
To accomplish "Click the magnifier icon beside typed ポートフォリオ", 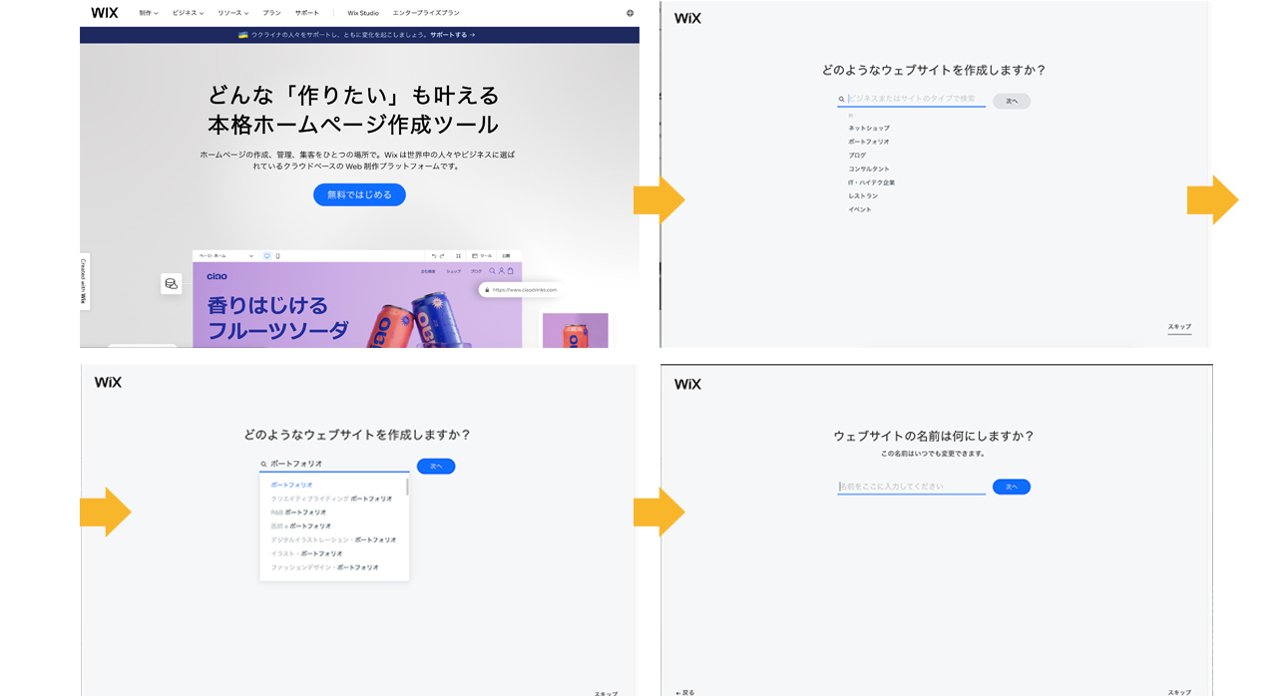I will (x=263, y=464).
